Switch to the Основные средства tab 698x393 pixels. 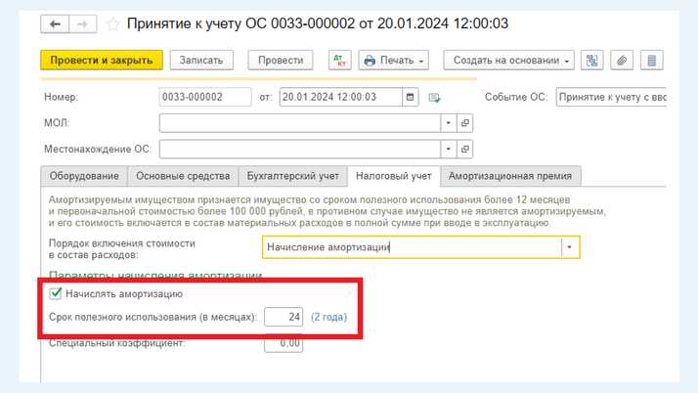click(183, 176)
